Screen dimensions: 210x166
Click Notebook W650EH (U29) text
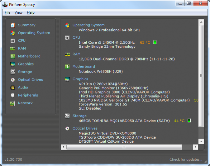pyautogui.click(x=101, y=71)
